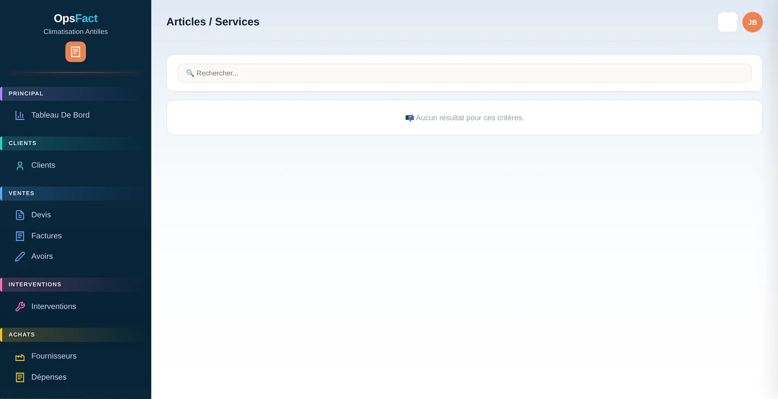Open Dépenses using its yellow receipt icon
778x399 pixels.
click(20, 377)
